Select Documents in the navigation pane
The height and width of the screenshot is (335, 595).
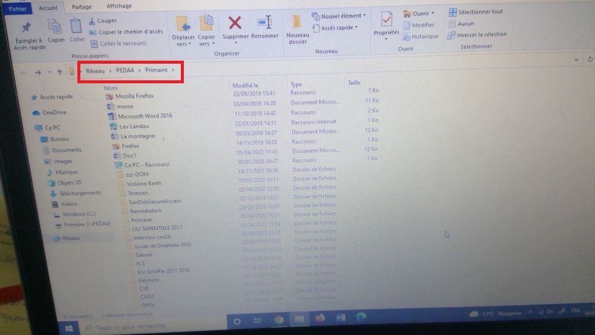[66, 150]
